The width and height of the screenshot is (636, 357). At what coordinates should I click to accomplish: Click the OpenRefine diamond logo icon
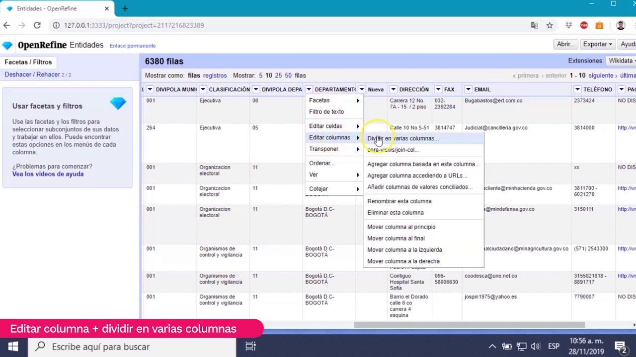pyautogui.click(x=7, y=45)
